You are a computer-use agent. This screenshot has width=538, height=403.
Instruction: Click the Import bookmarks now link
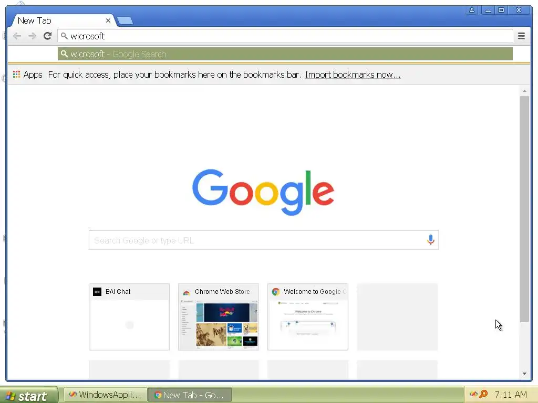353,75
